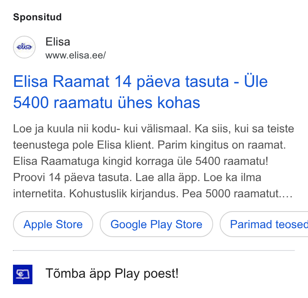Image resolution: width=308 pixels, height=298 pixels.
Task: Click the '5400 raamatu ühes kohas' headline line
Action: (x=107, y=103)
